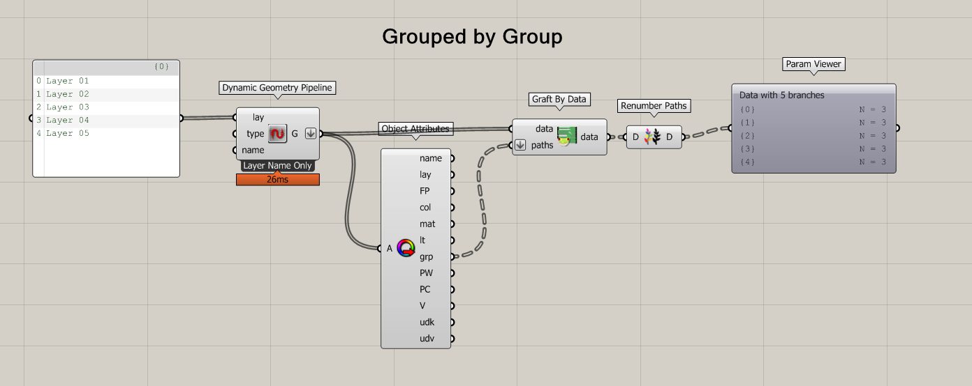
Task: Select Layer 03 row in panel
Action: pos(107,107)
